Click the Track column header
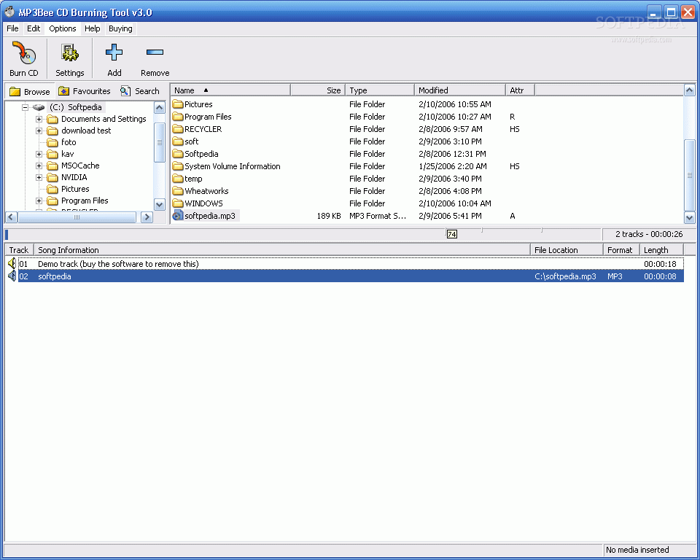The image size is (700, 560). pos(19,250)
